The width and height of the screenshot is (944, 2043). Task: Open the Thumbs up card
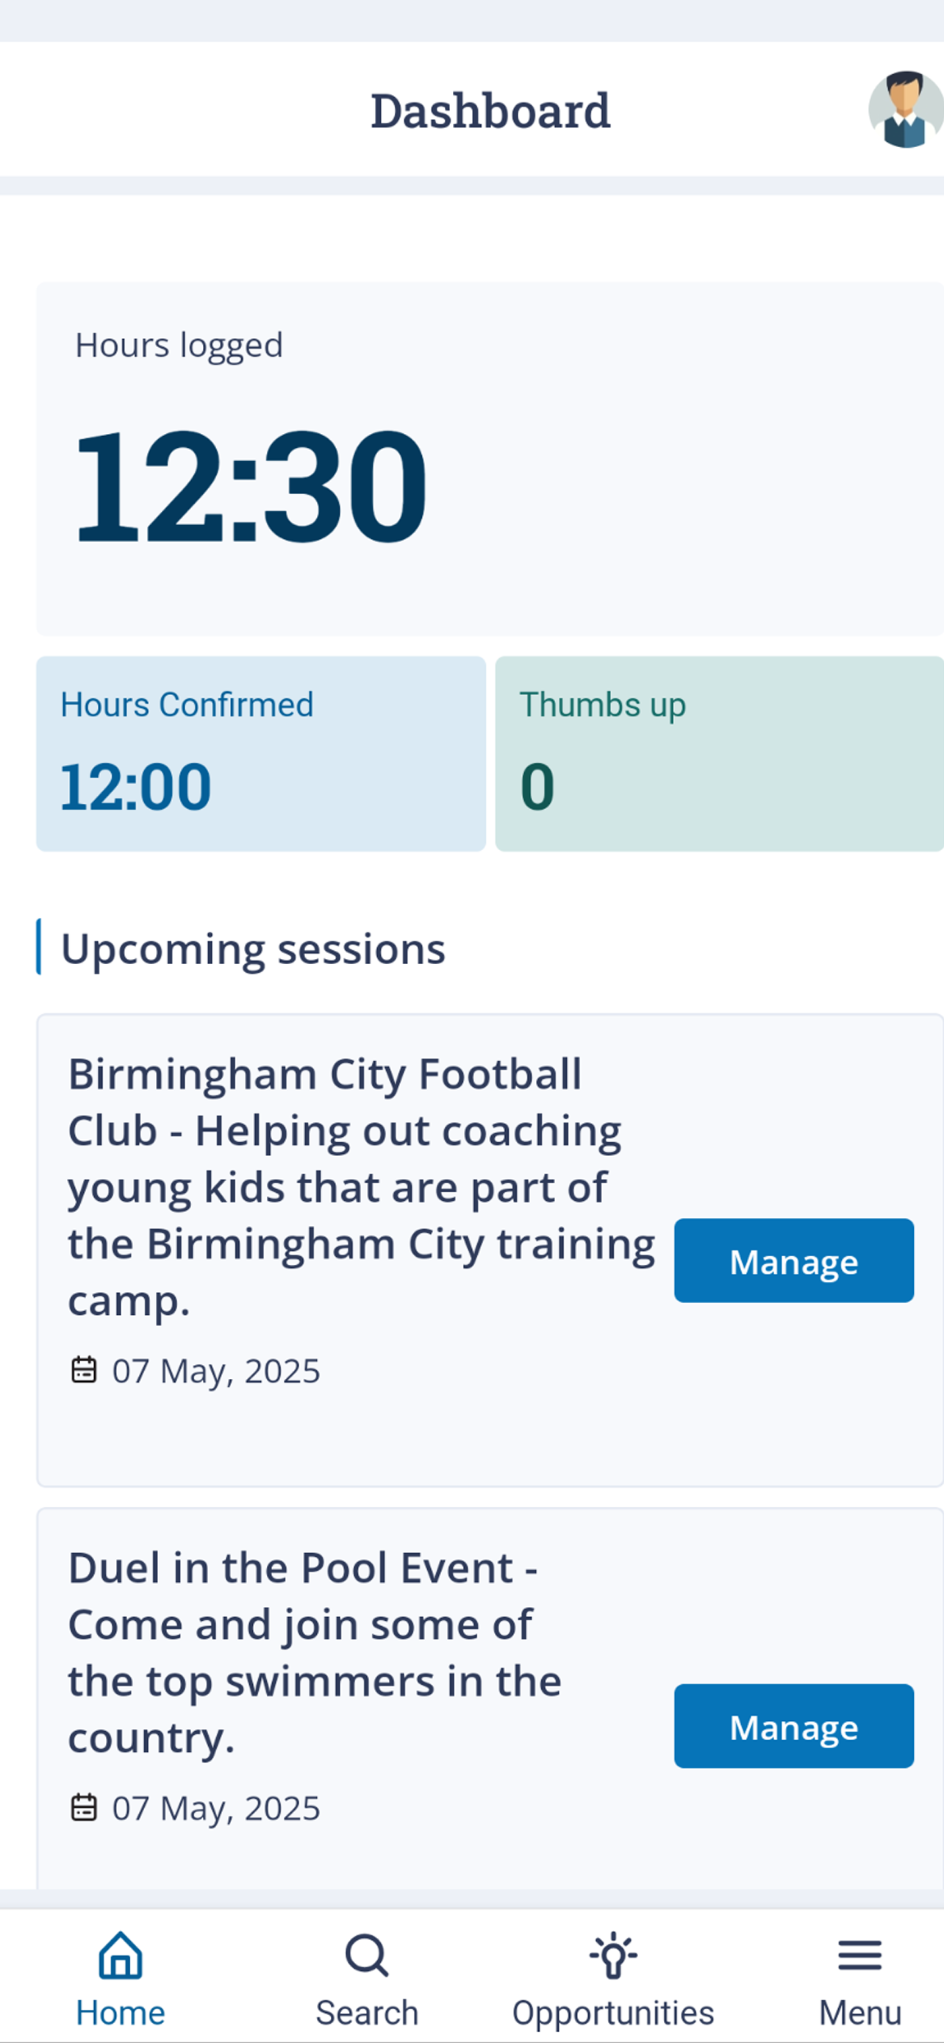(720, 753)
